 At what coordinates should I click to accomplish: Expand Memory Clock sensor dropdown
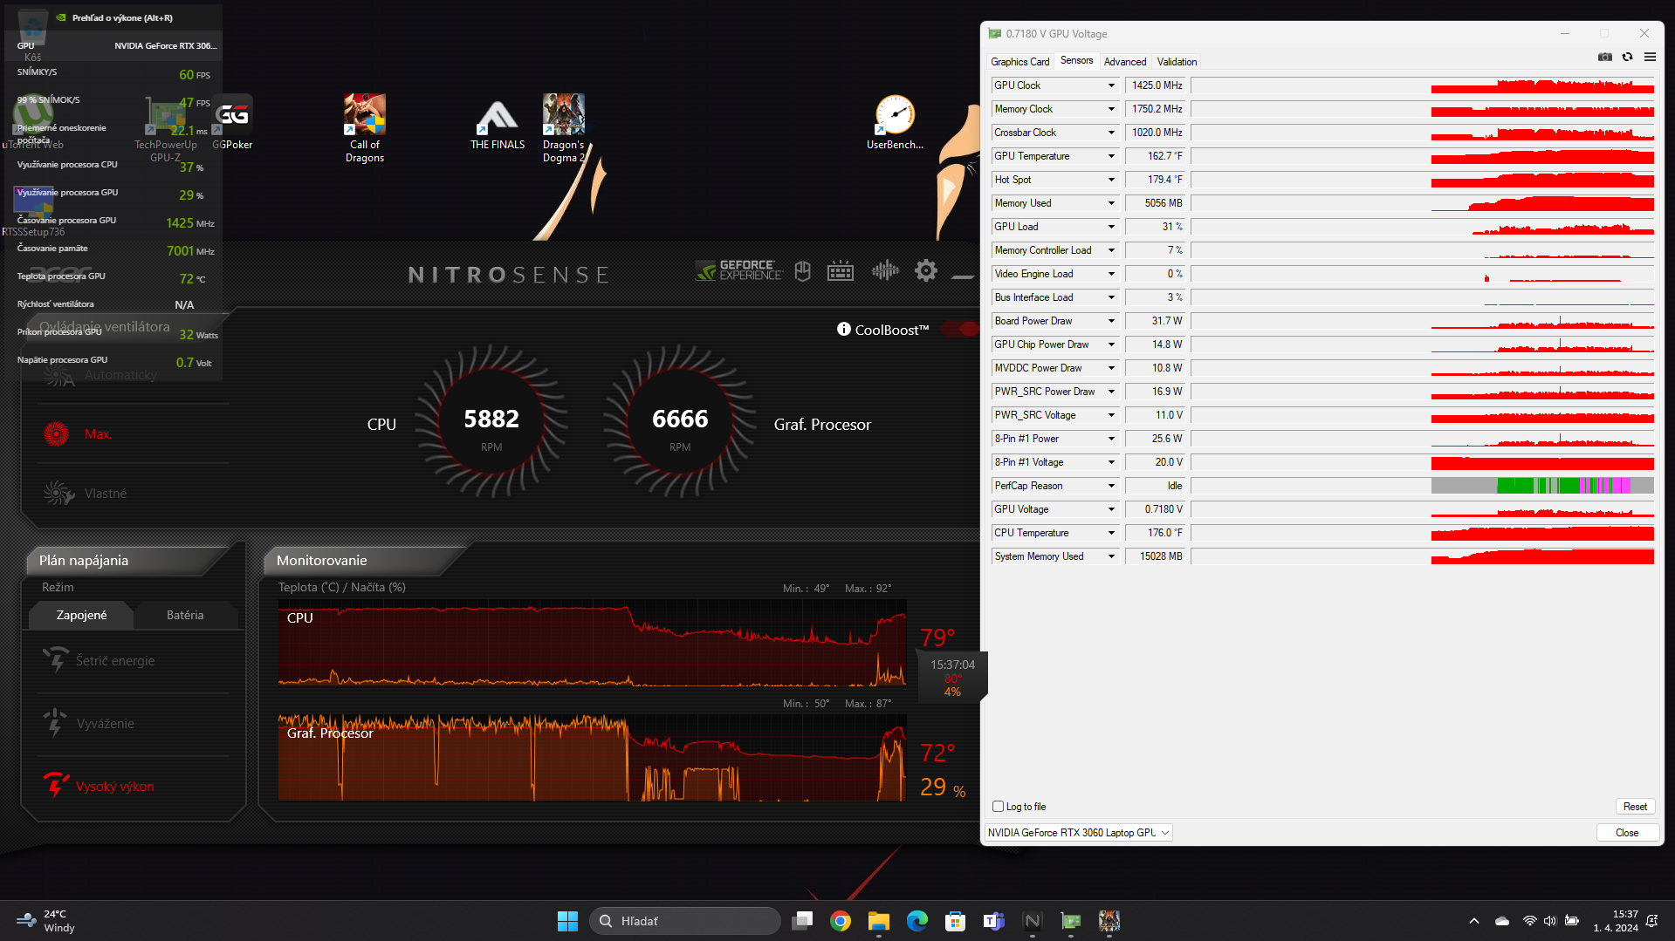coord(1111,109)
